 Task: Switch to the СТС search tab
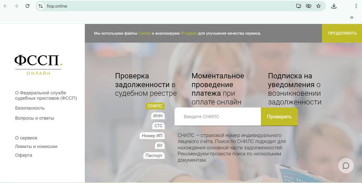tap(158, 126)
